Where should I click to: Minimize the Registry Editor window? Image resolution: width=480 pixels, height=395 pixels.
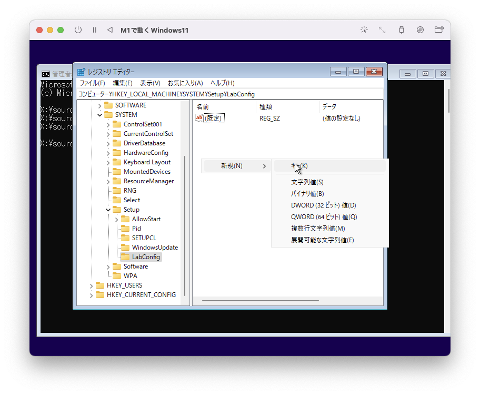[x=338, y=72]
